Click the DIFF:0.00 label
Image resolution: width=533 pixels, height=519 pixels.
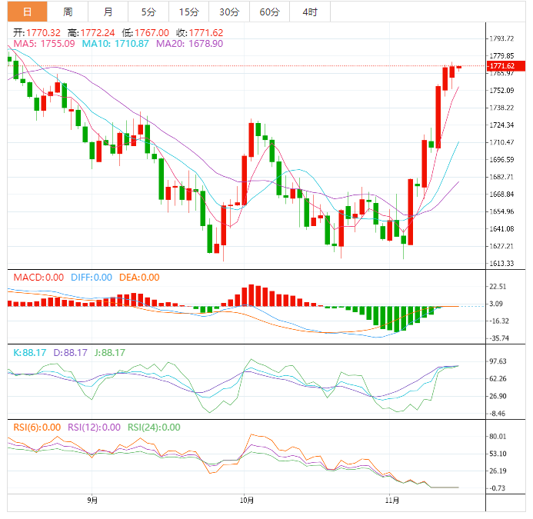(x=92, y=278)
